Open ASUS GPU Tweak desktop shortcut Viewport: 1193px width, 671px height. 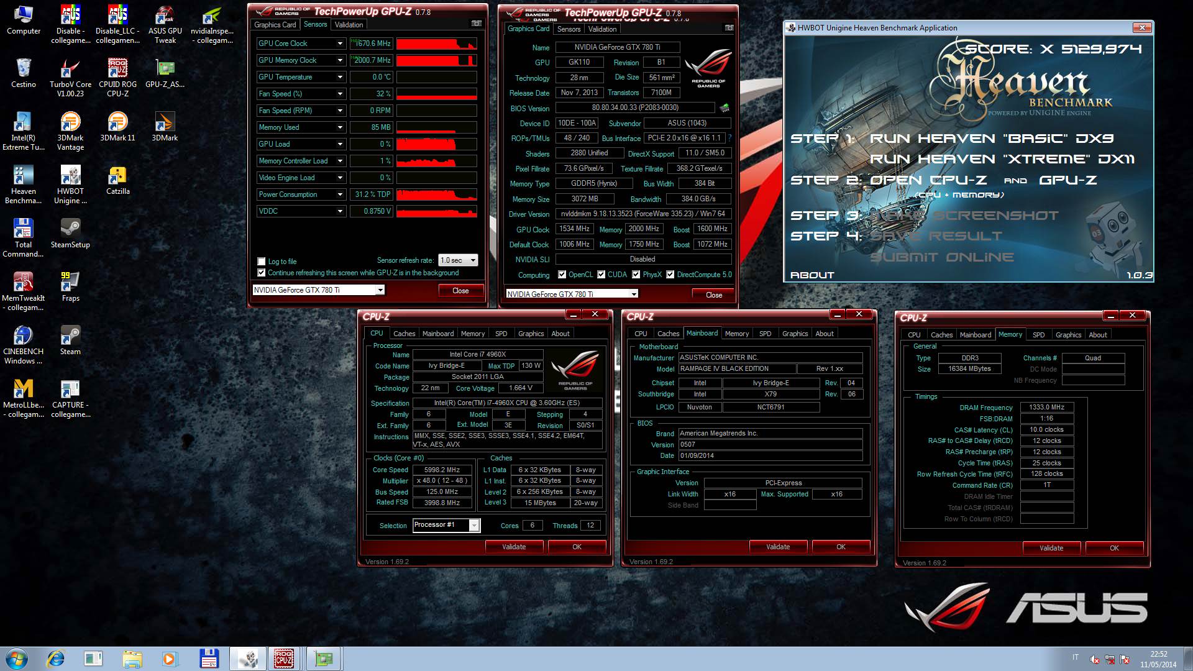click(x=165, y=25)
